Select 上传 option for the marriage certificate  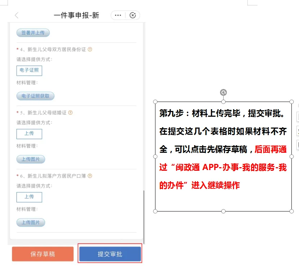point(29,134)
